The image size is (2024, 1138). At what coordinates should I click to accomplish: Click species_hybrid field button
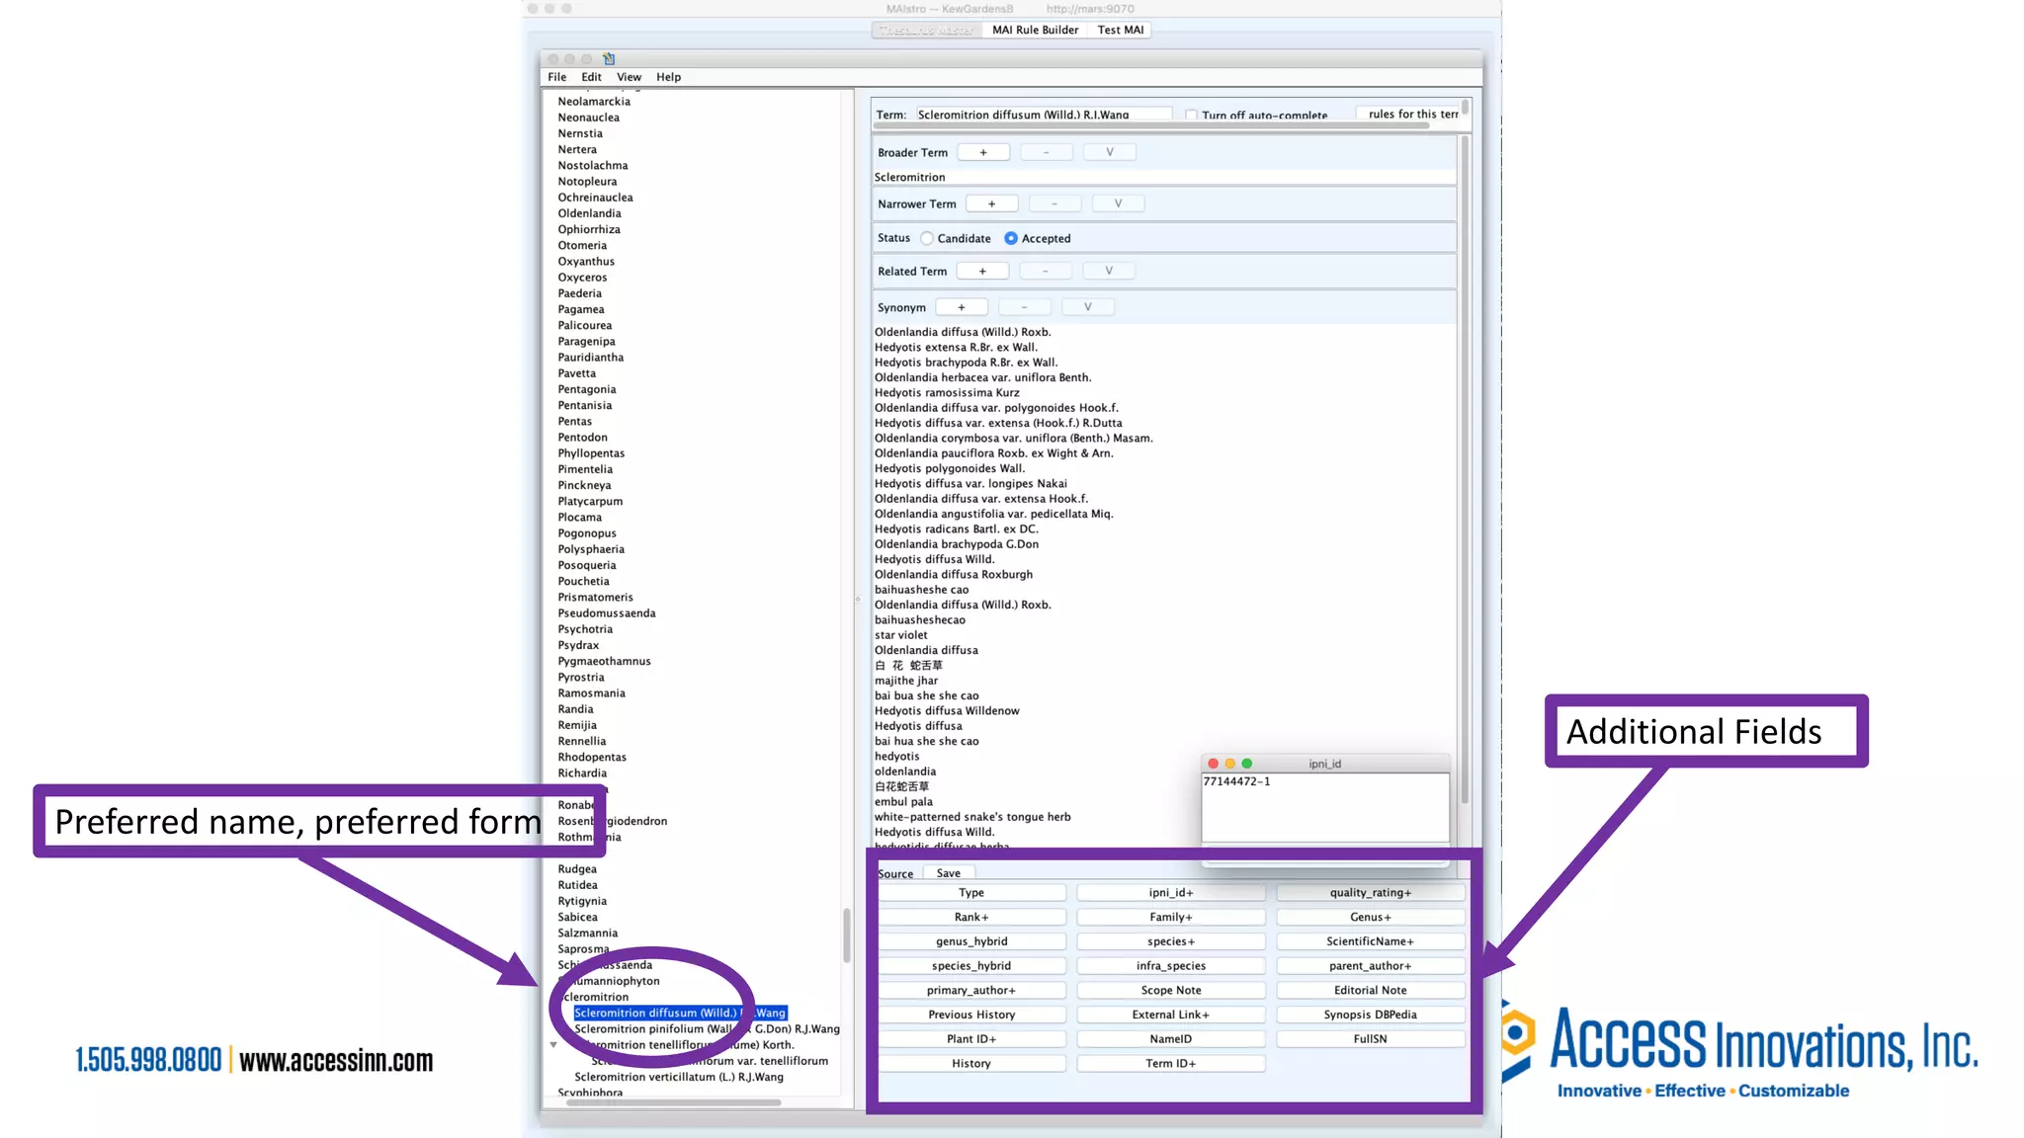(x=971, y=966)
